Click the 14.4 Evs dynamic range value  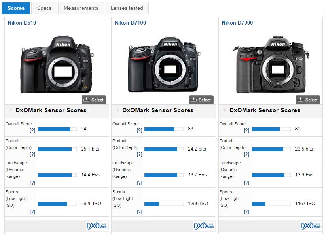pos(90,175)
